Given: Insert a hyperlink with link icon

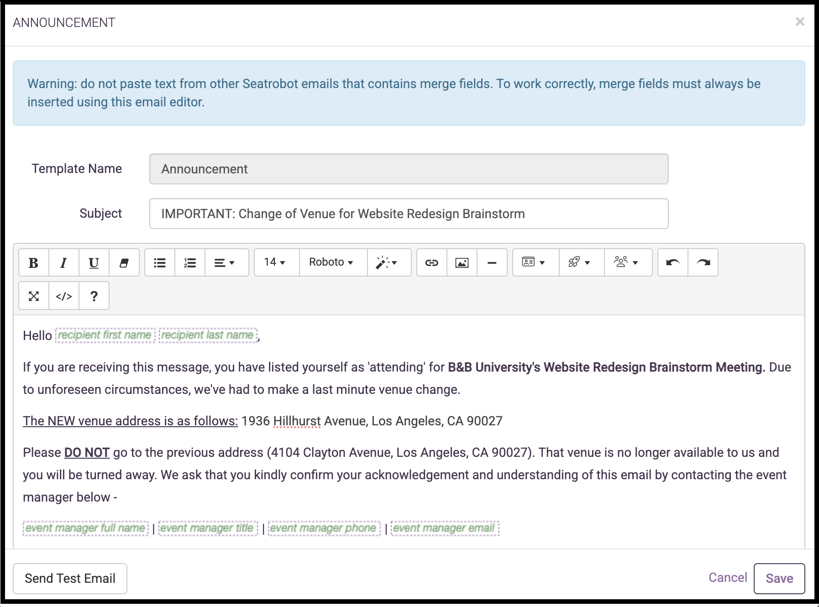Looking at the screenshot, I should [431, 262].
